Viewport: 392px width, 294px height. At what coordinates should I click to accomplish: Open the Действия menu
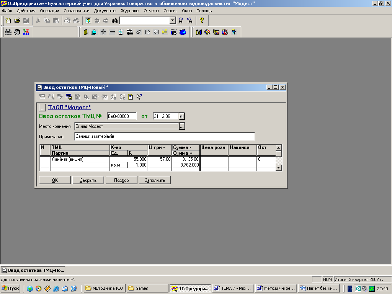26,11
